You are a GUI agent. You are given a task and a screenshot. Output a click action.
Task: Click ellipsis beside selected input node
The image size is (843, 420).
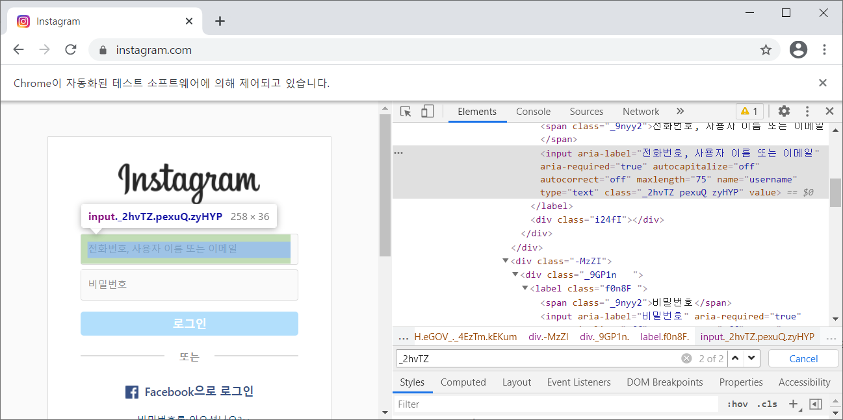click(399, 153)
